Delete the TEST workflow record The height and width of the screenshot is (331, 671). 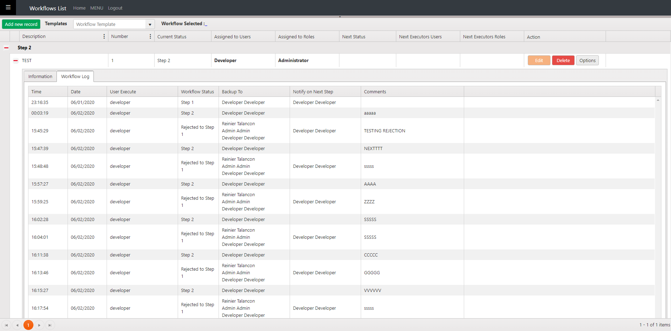pos(563,60)
